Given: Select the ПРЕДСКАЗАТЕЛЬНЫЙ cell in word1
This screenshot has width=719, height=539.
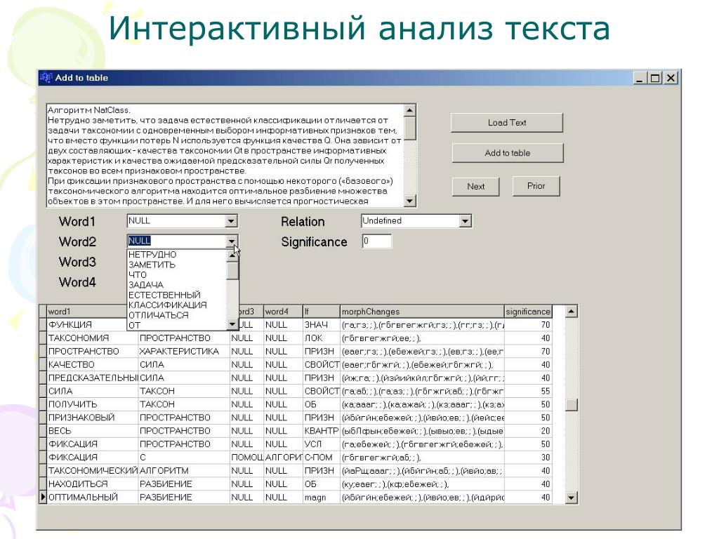Looking at the screenshot, I should pos(93,378).
